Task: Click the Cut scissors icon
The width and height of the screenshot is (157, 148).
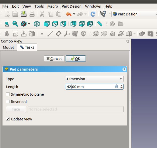Action: click(x=42, y=14)
